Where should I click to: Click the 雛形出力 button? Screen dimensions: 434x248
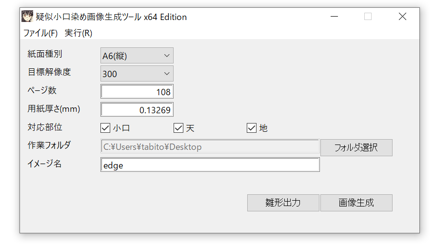[x=283, y=203]
